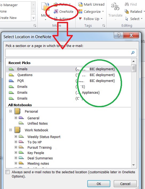The height and width of the screenshot is (189, 145).
Task: Open the Categorize dropdown arrow
Action: 103,11
